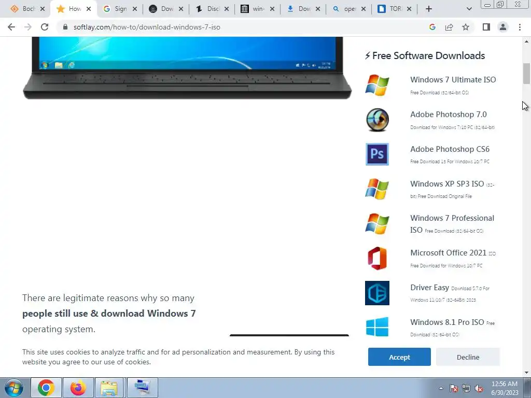531x398 pixels.
Task: Open Windows XP SP3 ISO link
Action: click(x=447, y=184)
